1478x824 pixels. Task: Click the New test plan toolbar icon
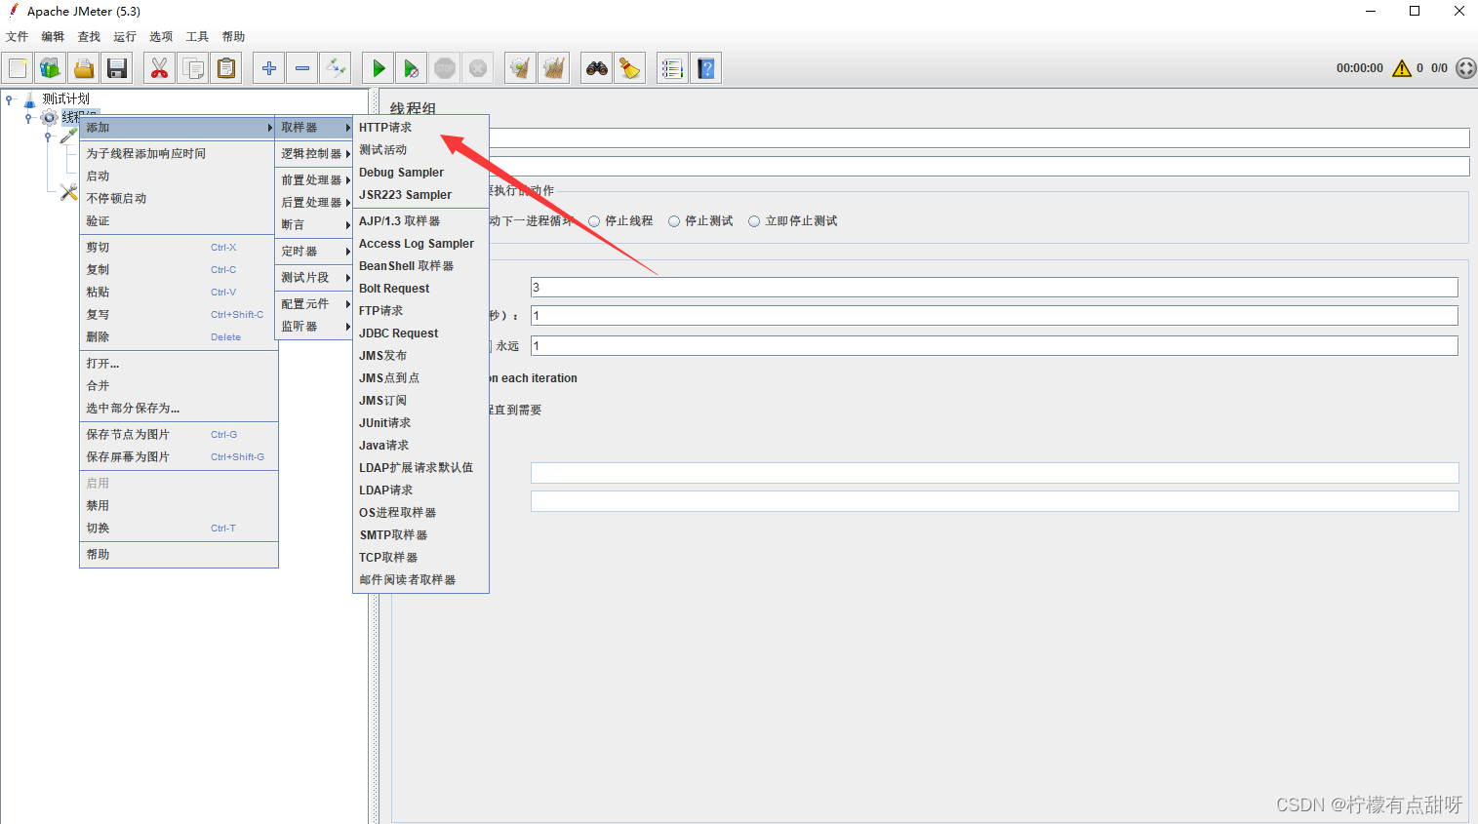[x=18, y=68]
